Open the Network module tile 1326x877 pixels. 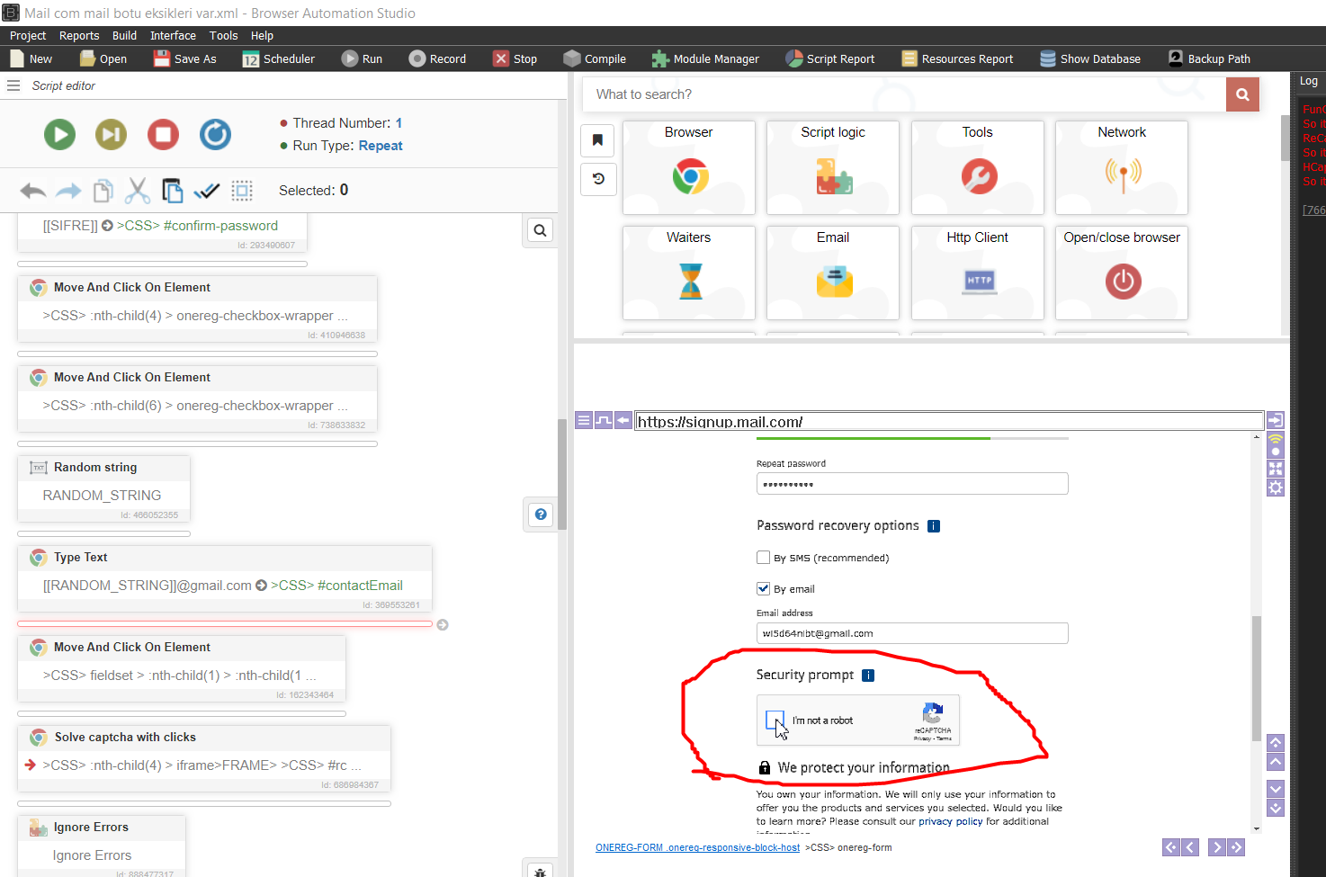pyautogui.click(x=1122, y=167)
